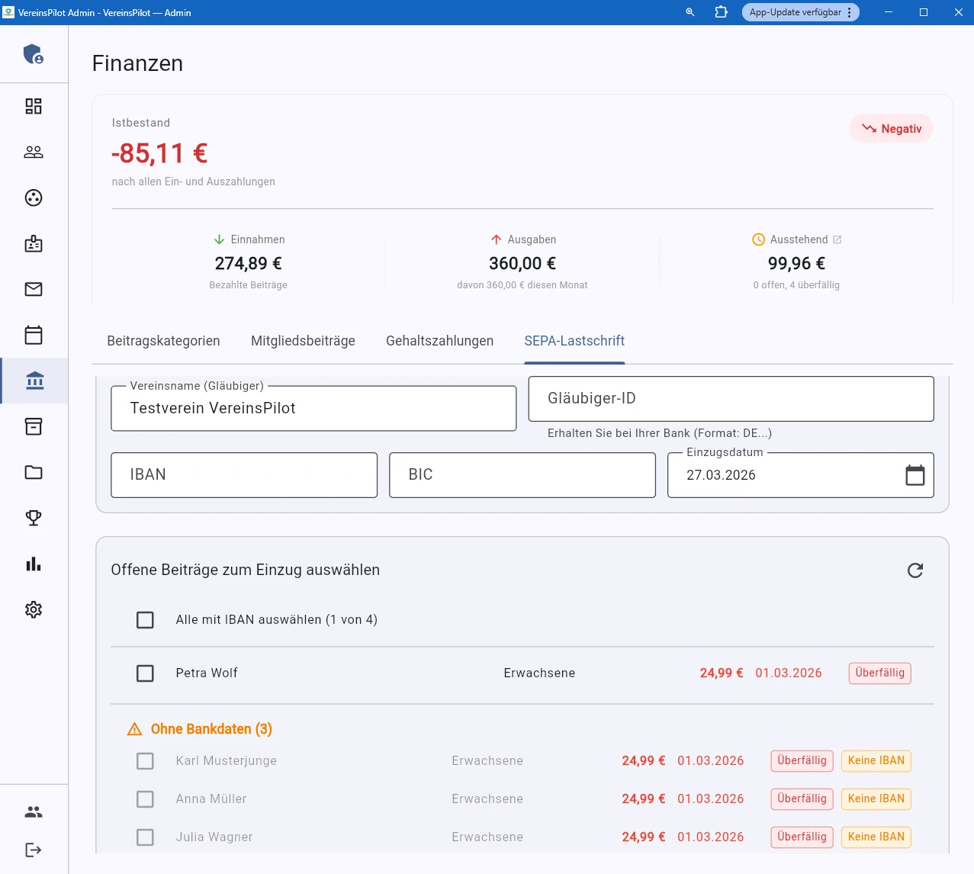Select the members (Mitglieder) sidebar icon
974x874 pixels.
[33, 152]
